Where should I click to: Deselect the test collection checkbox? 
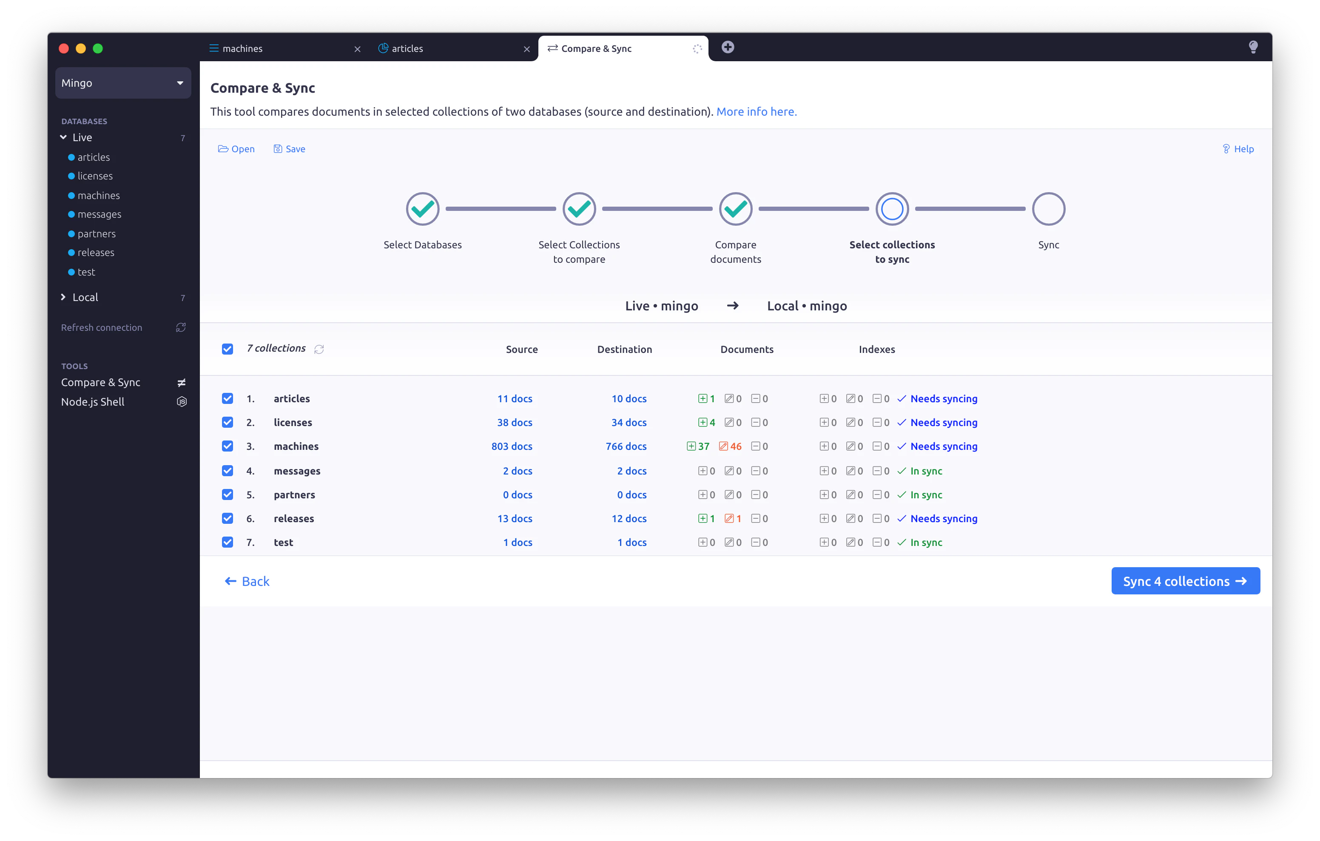228,542
